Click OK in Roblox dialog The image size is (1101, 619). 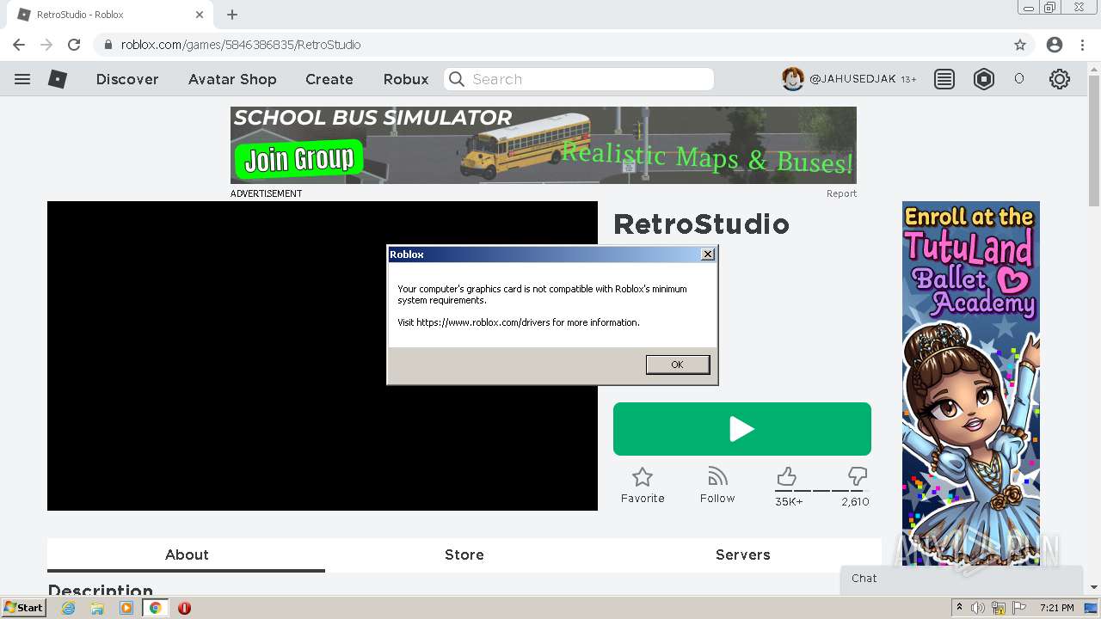(678, 365)
